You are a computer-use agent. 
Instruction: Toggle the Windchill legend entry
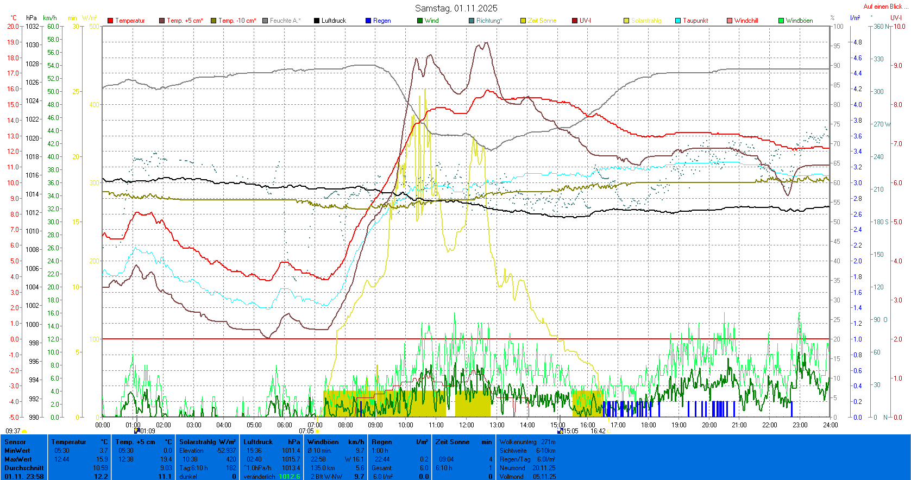click(746, 21)
